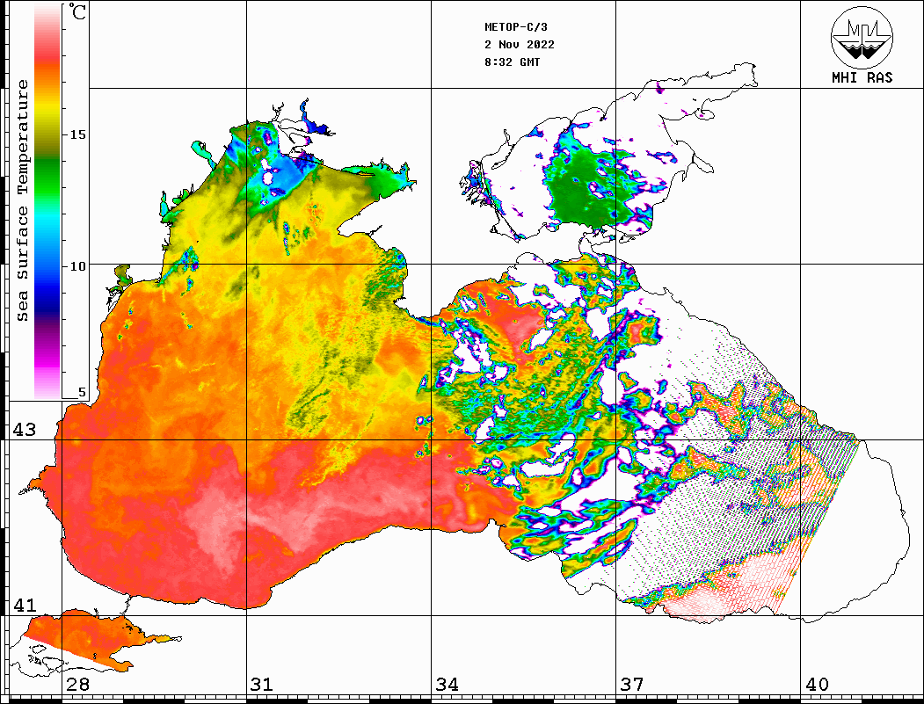Click the 8:32 GMT timestamp
Image resolution: width=924 pixels, height=704 pixels.
pyautogui.click(x=513, y=62)
